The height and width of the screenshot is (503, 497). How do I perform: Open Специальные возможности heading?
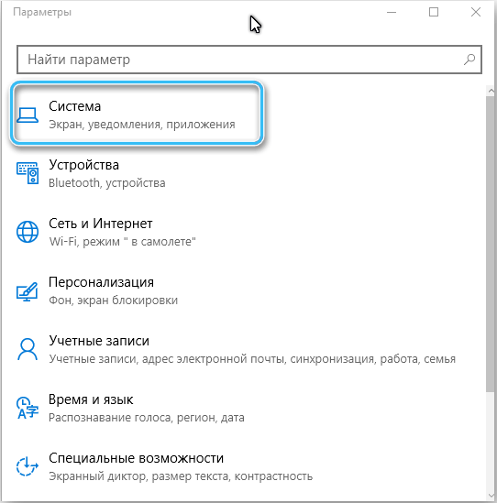pos(136,458)
